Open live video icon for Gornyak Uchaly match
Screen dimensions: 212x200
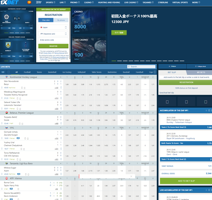tap(18, 138)
